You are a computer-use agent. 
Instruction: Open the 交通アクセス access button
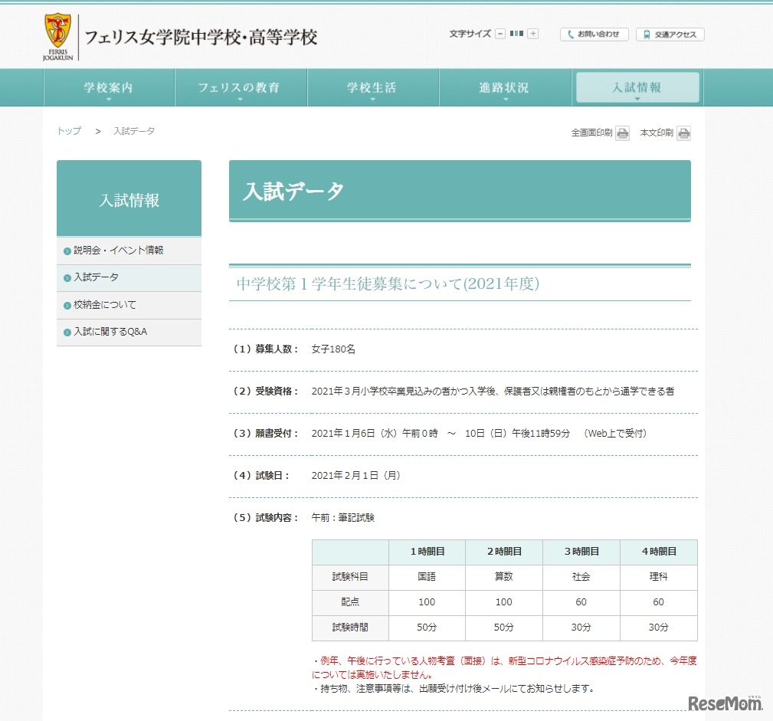pos(670,34)
